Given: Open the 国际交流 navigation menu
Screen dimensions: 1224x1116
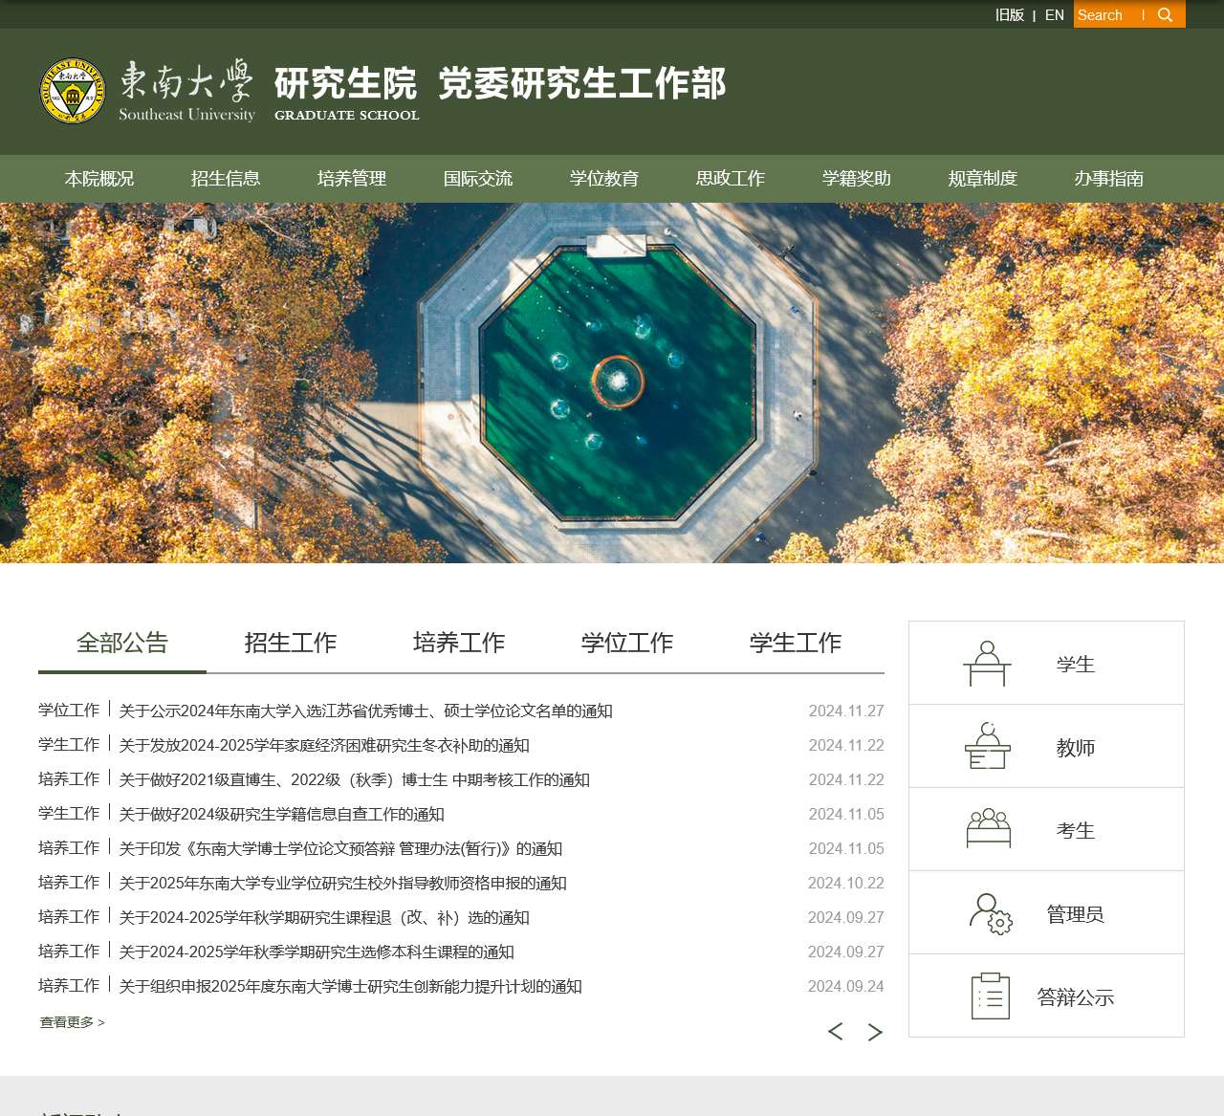Looking at the screenshot, I should pyautogui.click(x=478, y=179).
